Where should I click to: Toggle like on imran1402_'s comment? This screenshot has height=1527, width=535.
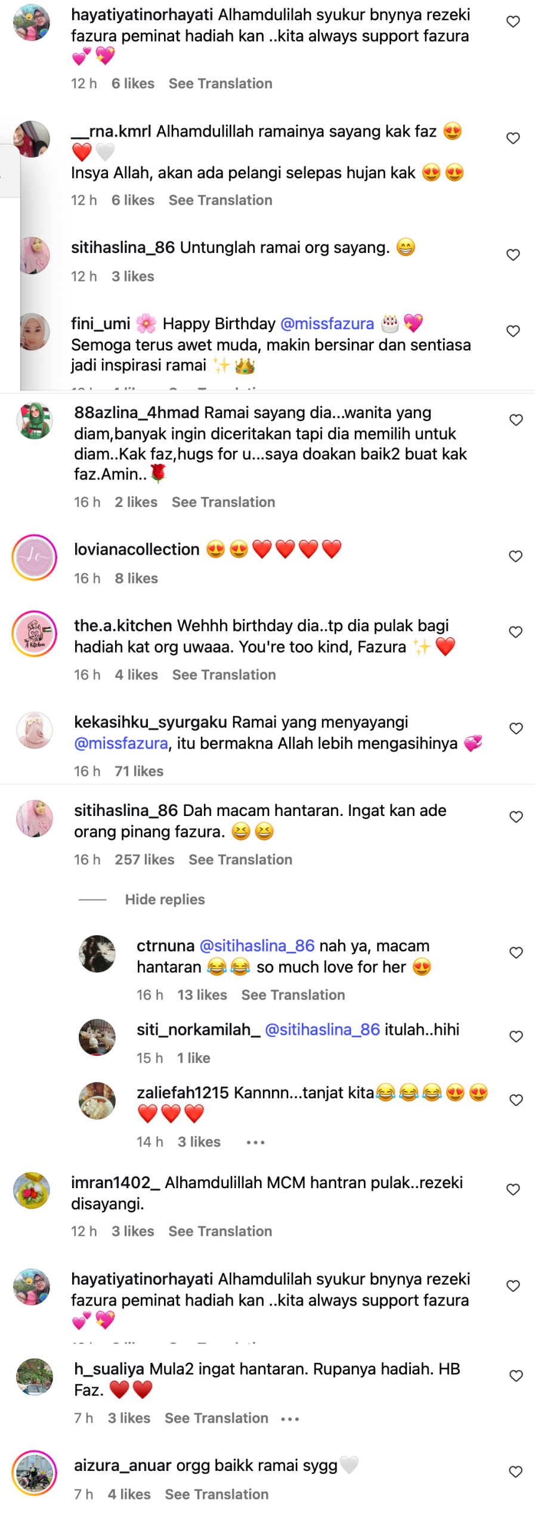[x=513, y=1189]
